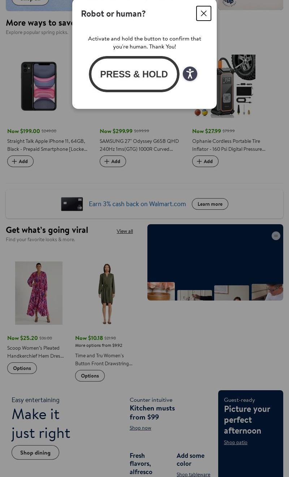Open the pink floral dress image

39,293
